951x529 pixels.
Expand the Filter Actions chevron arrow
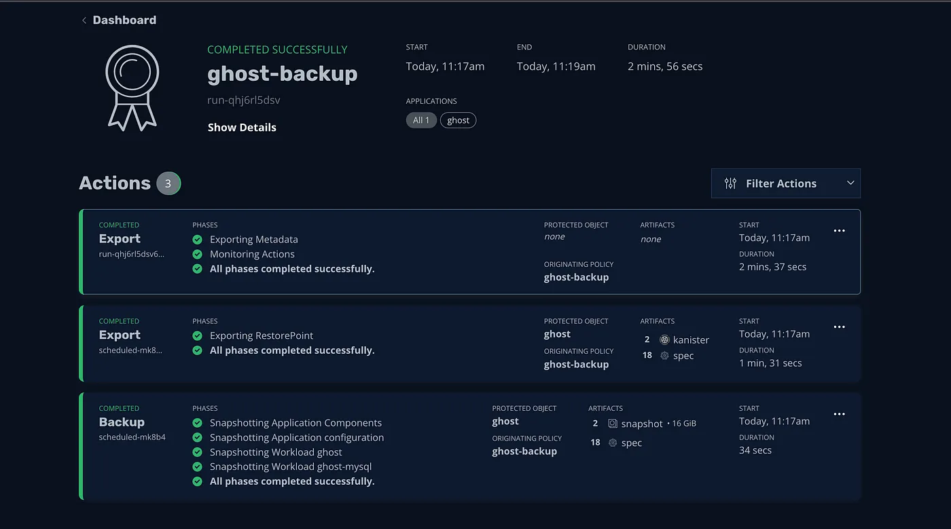point(850,183)
